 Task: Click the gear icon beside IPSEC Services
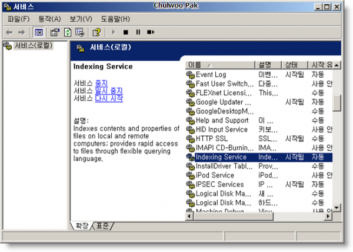(x=190, y=184)
